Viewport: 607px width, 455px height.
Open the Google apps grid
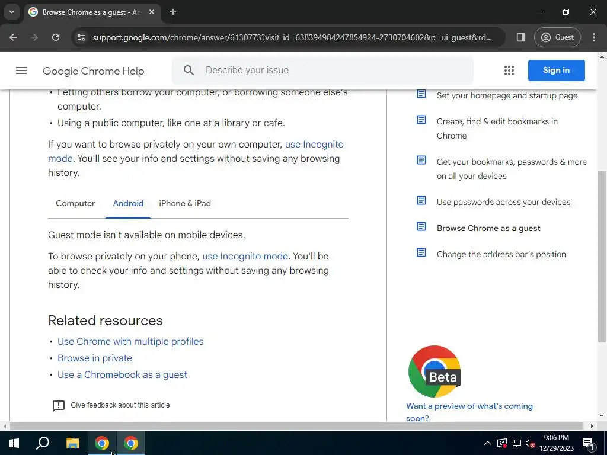pos(509,71)
